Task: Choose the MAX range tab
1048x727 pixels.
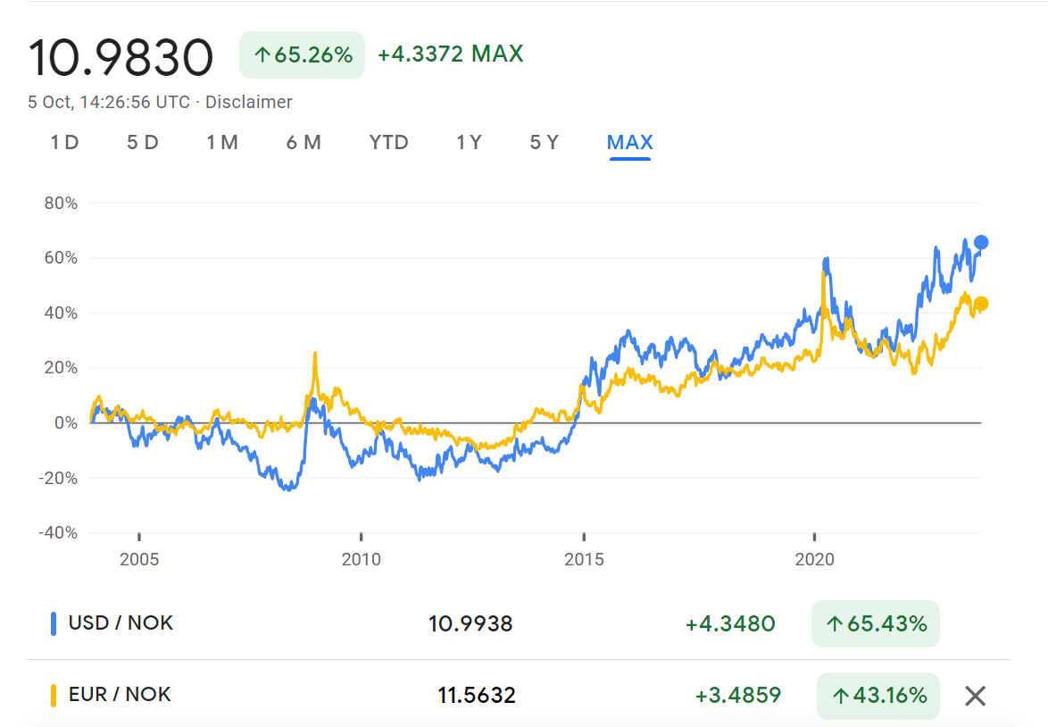Action: tap(629, 143)
